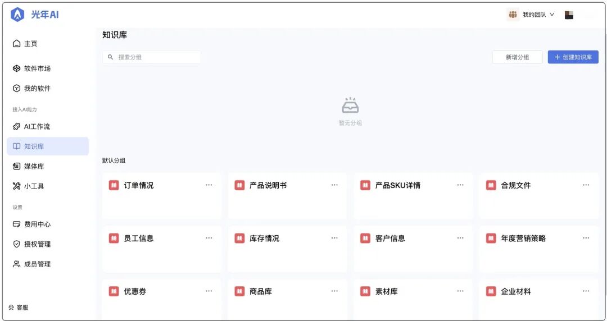This screenshot has width=607, height=321.
Task: Click the 创建知识库 button
Action: coord(573,57)
